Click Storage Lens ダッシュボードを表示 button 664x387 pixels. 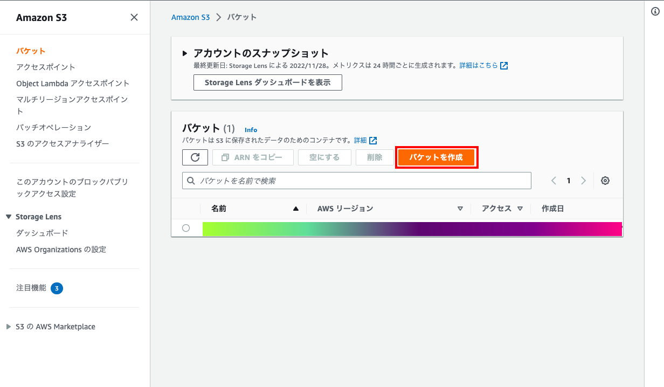pos(267,82)
